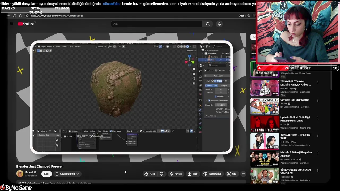Viewport: 340px width, 191px height.
Task: Download the video with İndir
Action: point(193,174)
